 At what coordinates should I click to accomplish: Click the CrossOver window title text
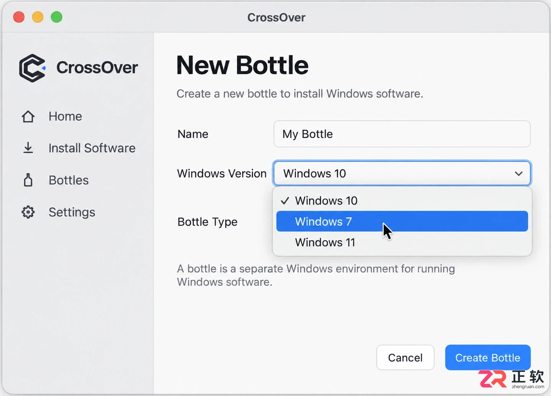(x=276, y=18)
